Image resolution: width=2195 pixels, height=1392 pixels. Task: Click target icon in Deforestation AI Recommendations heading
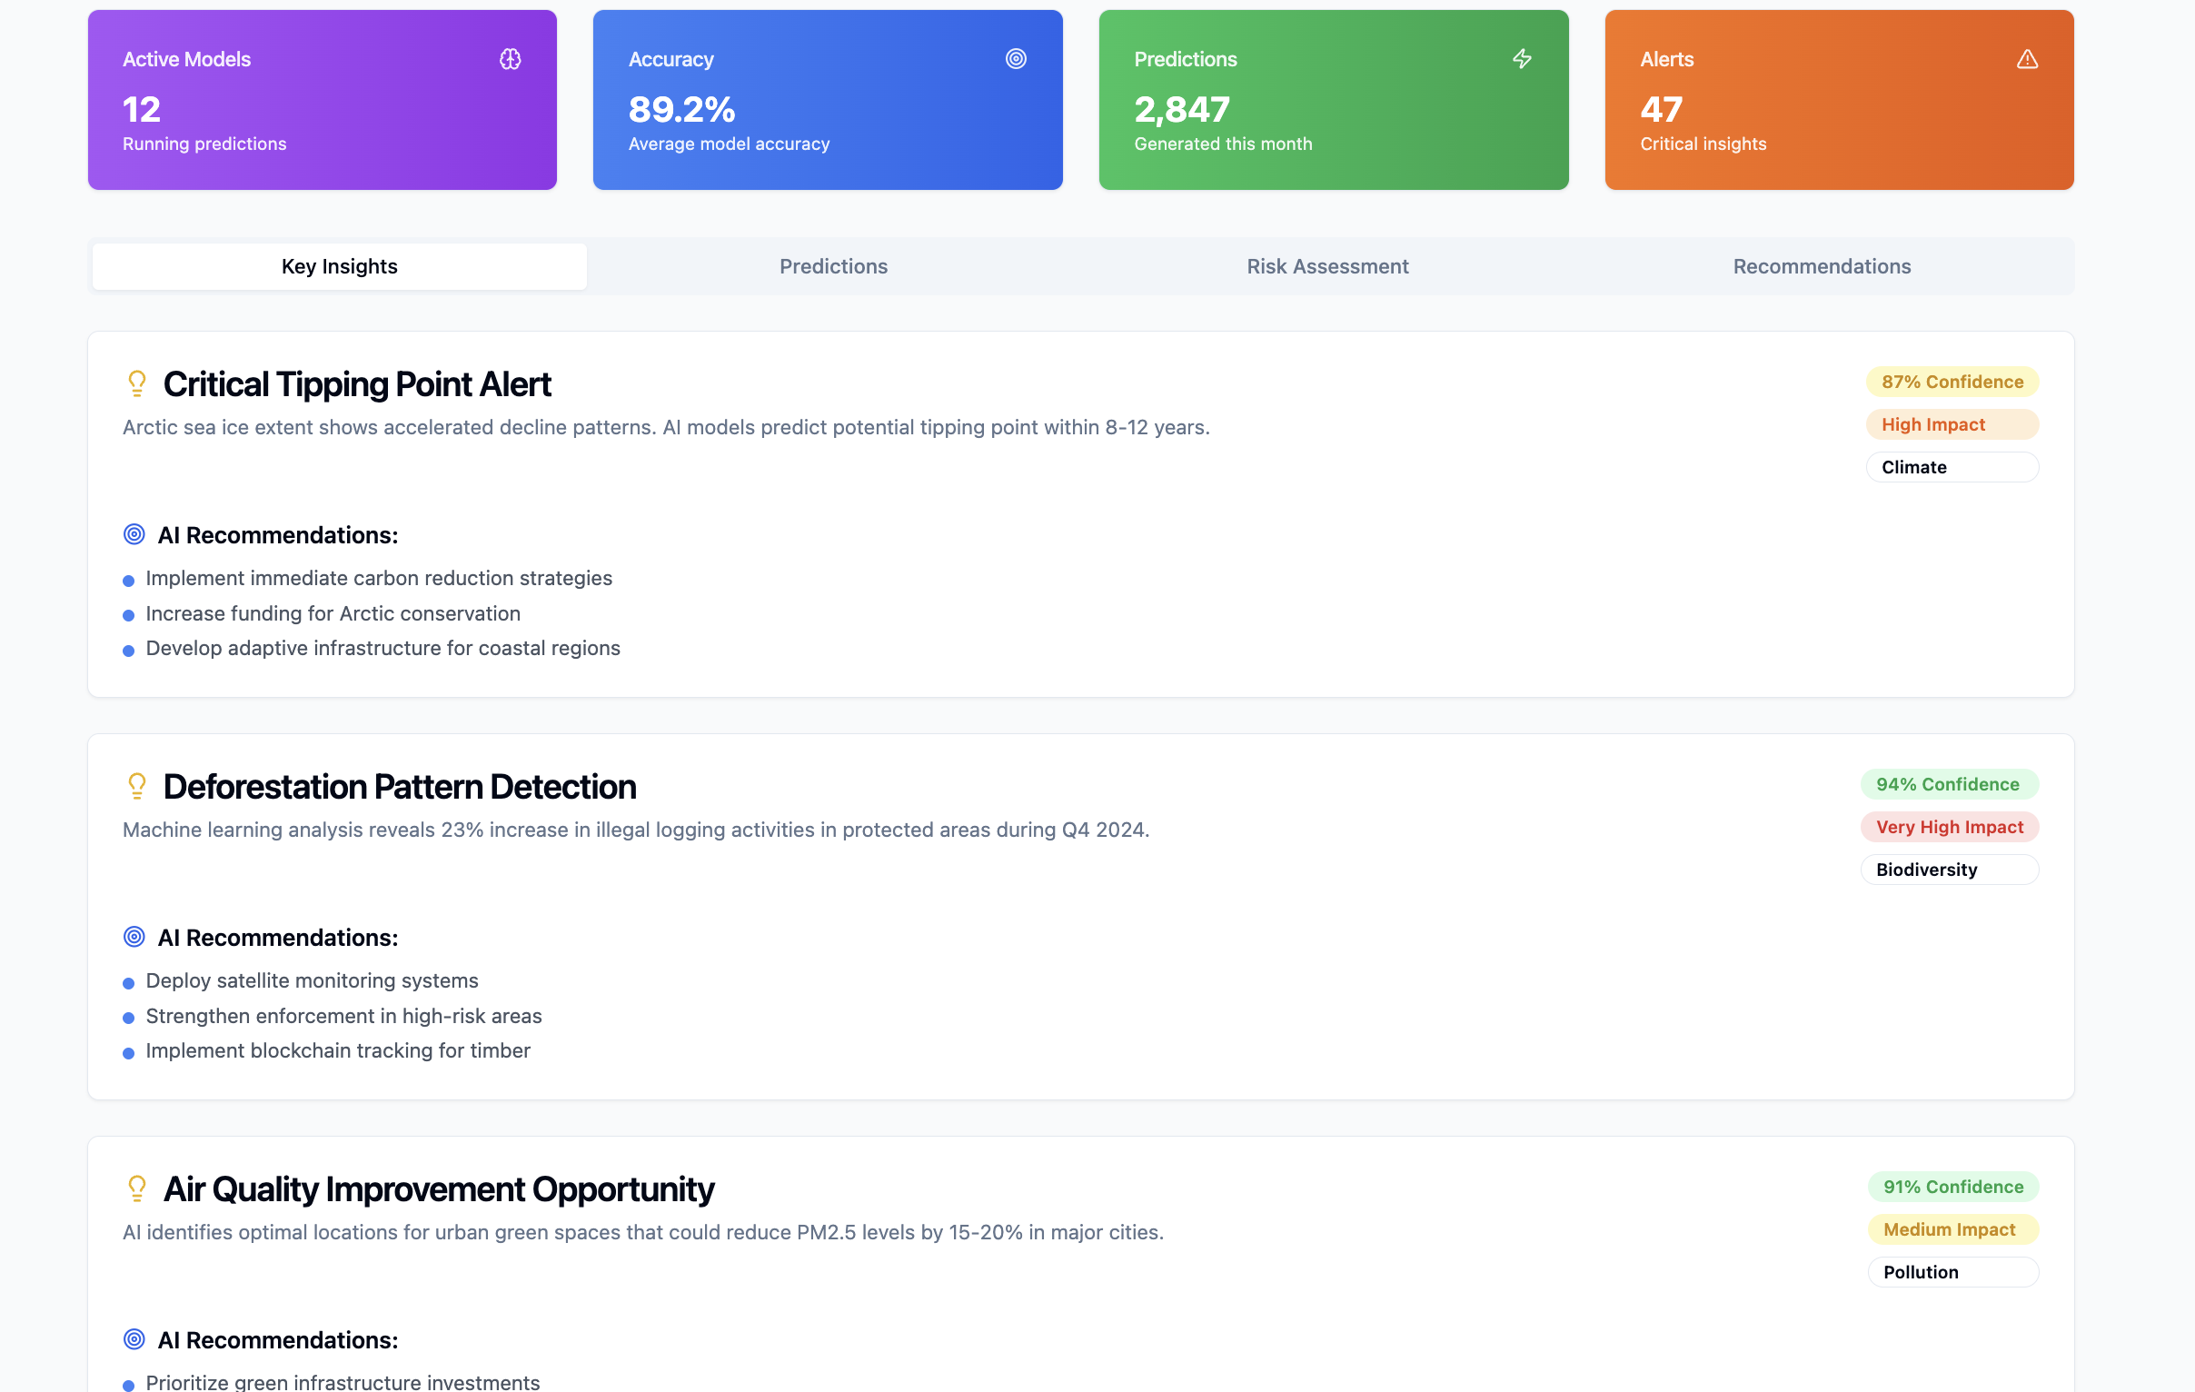click(134, 937)
